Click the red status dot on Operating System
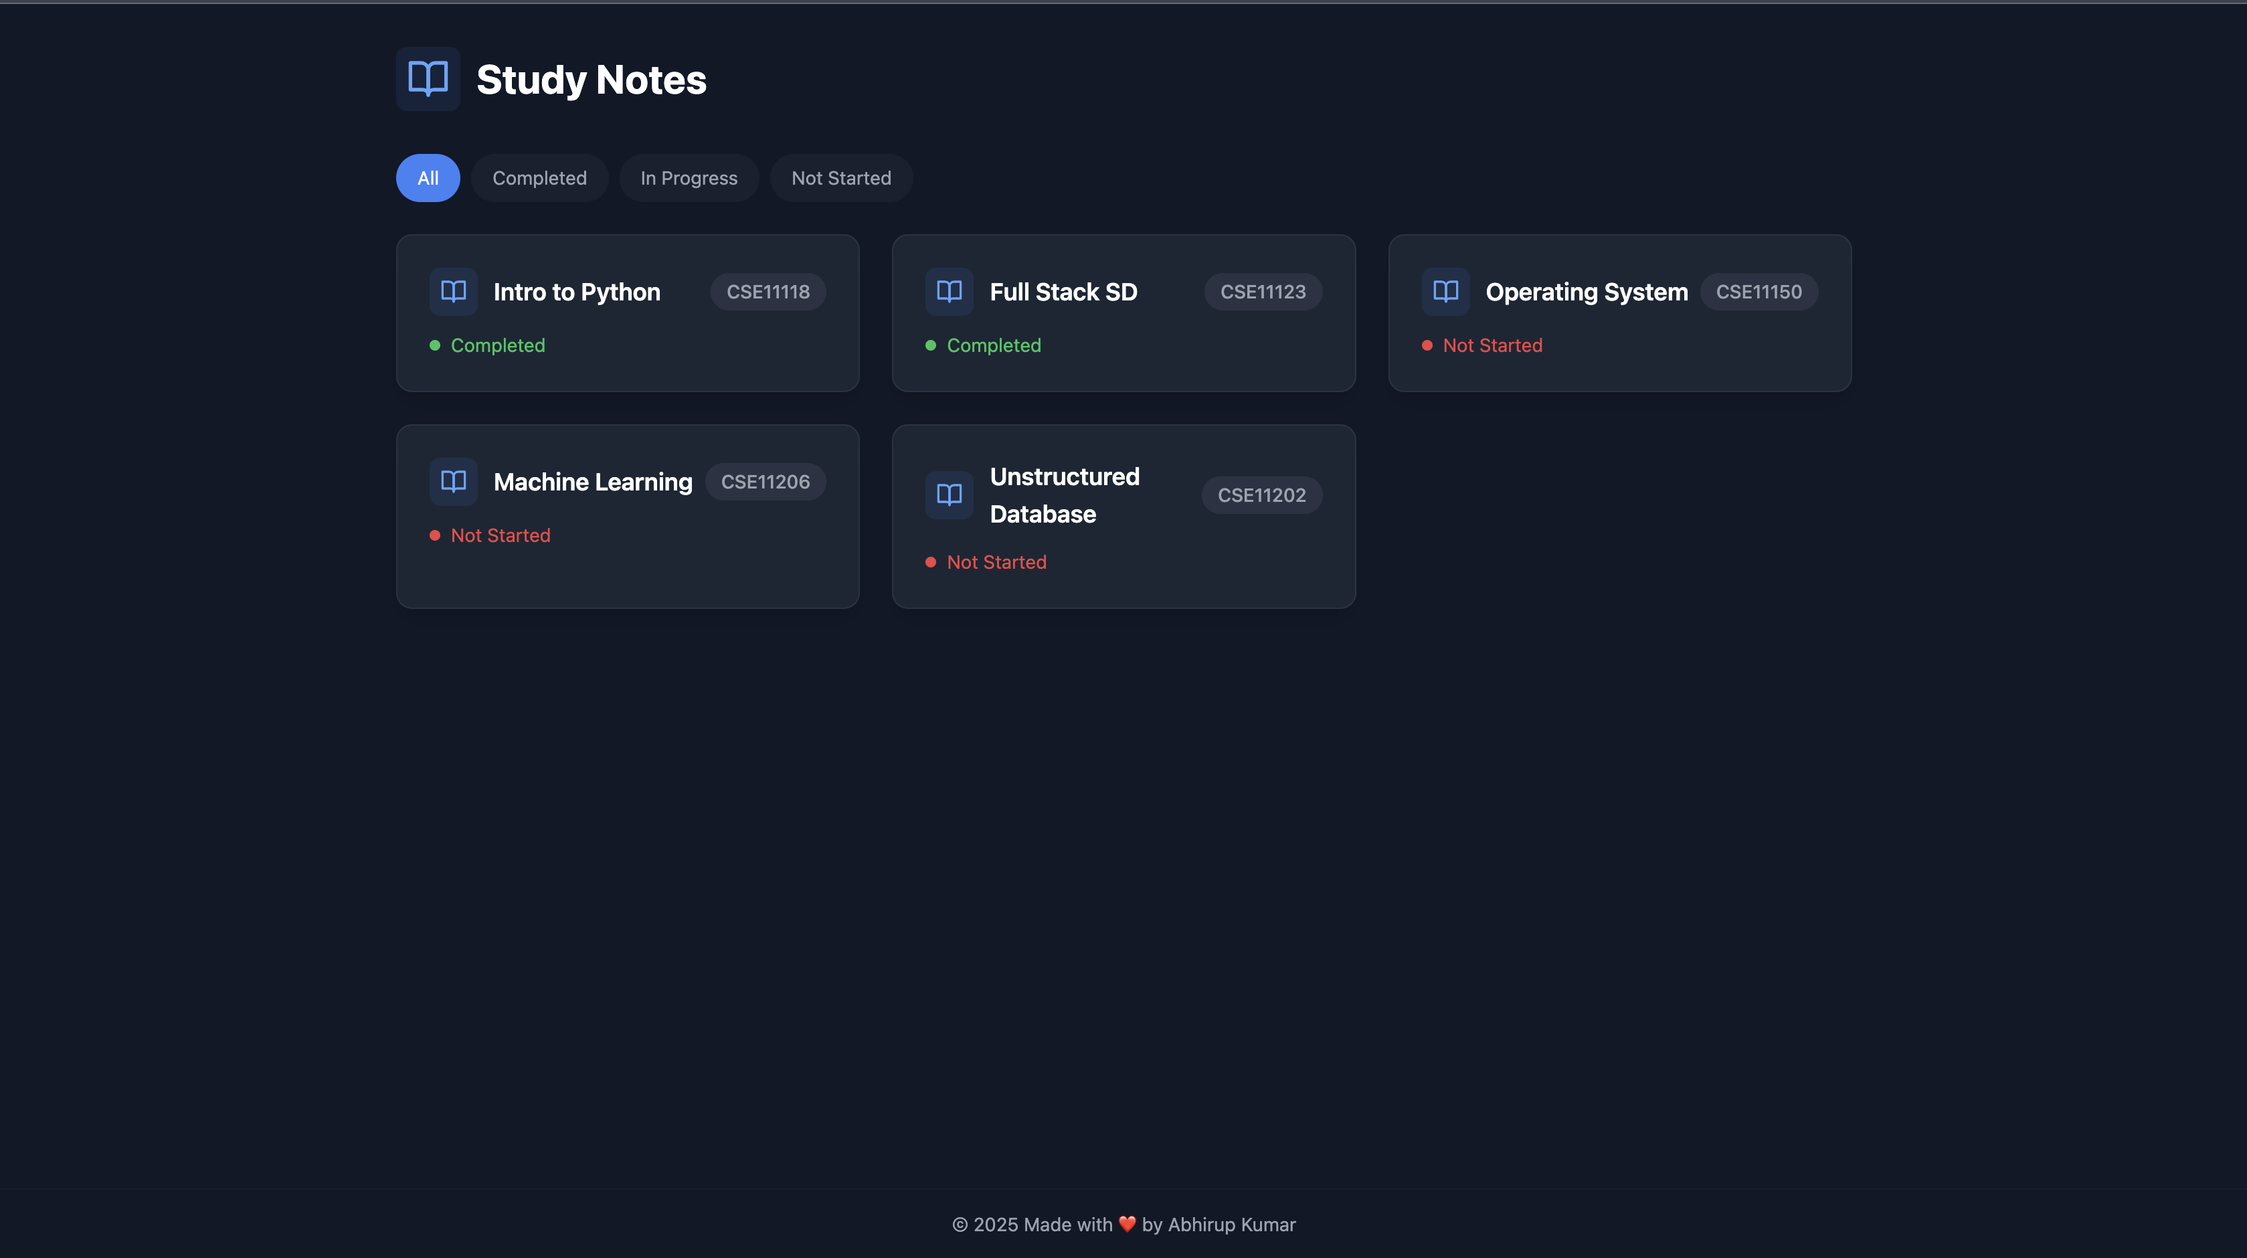 1427,345
